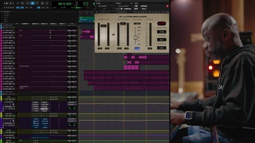Click zoom preset 5 button

coord(13,8)
